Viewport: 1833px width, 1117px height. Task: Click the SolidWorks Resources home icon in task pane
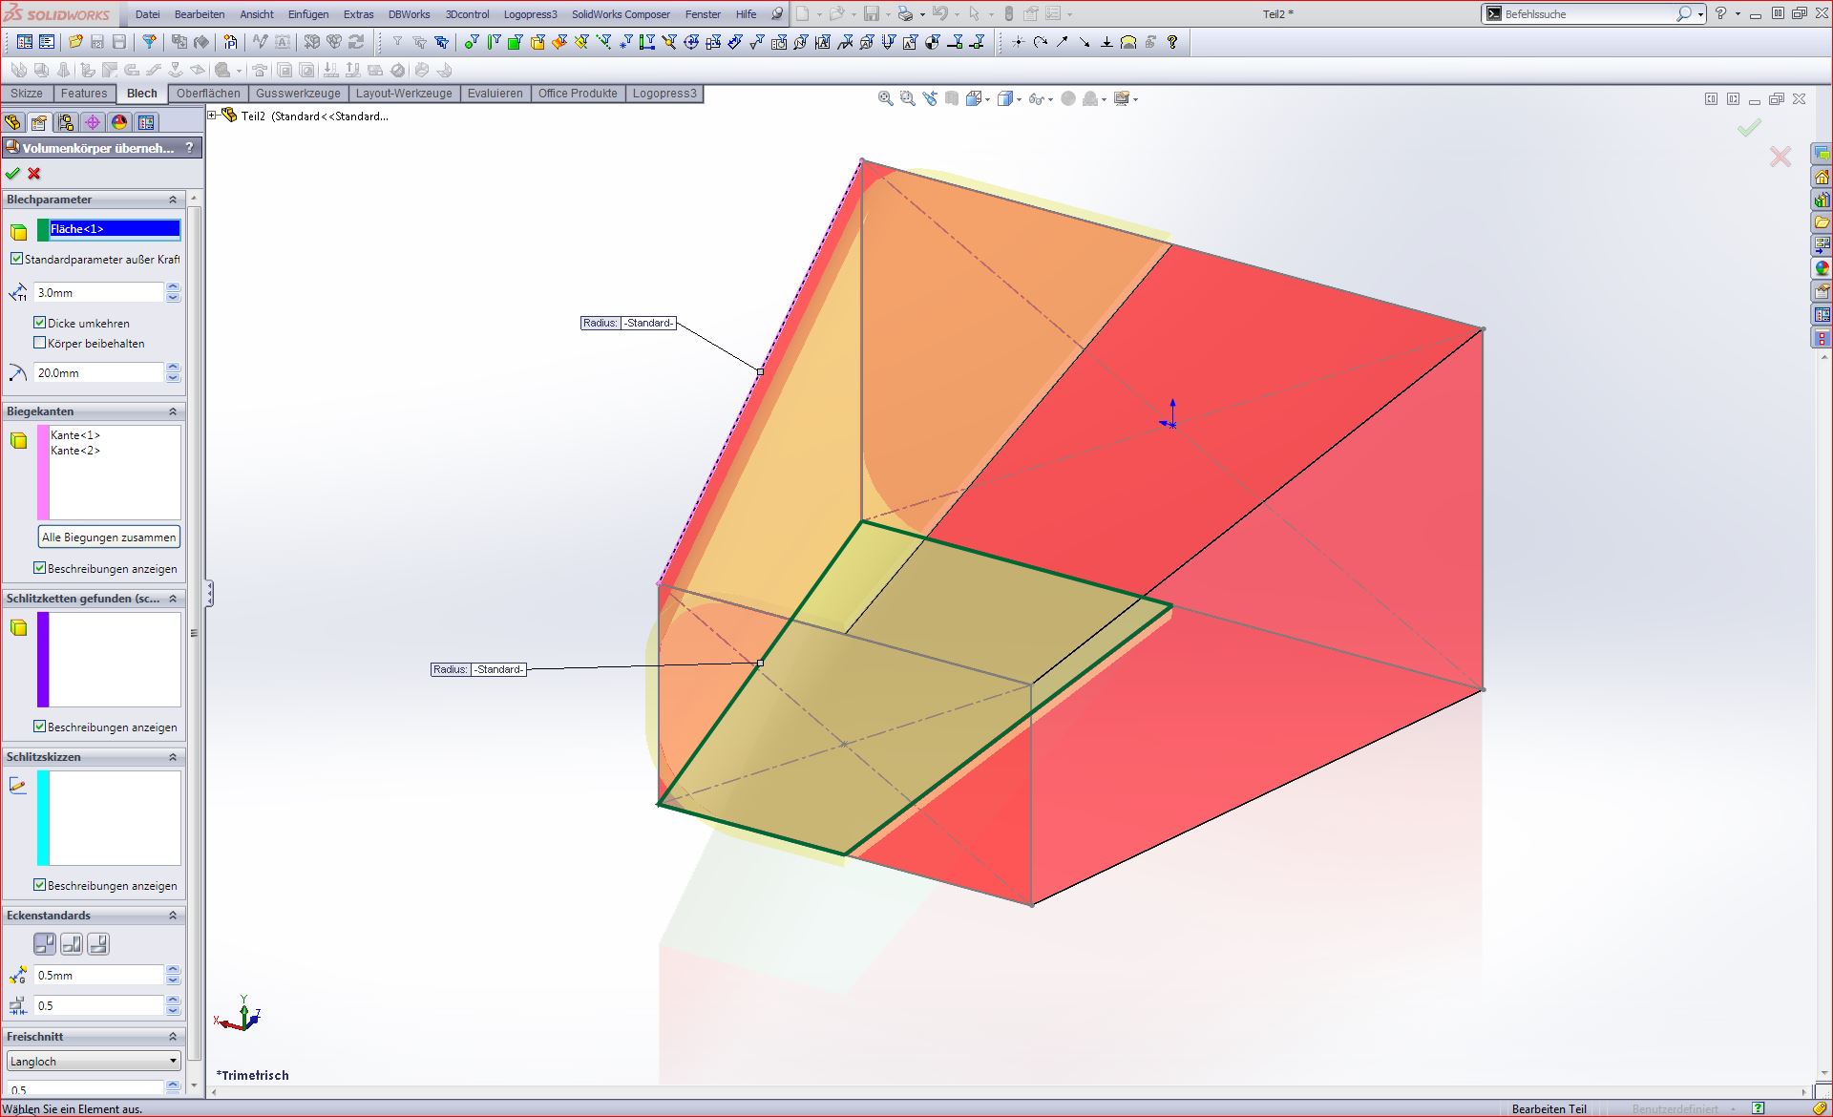point(1822,177)
